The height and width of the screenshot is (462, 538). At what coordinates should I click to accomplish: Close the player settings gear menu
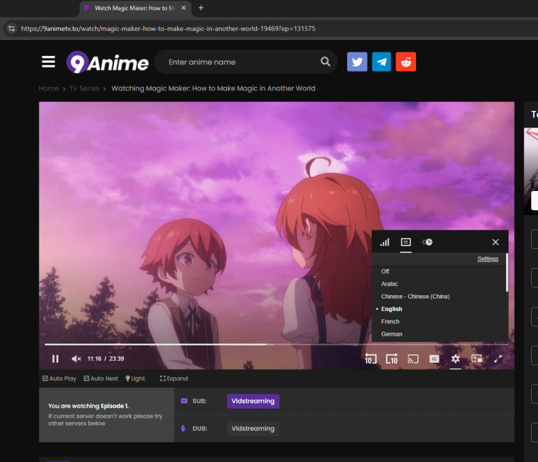455,359
